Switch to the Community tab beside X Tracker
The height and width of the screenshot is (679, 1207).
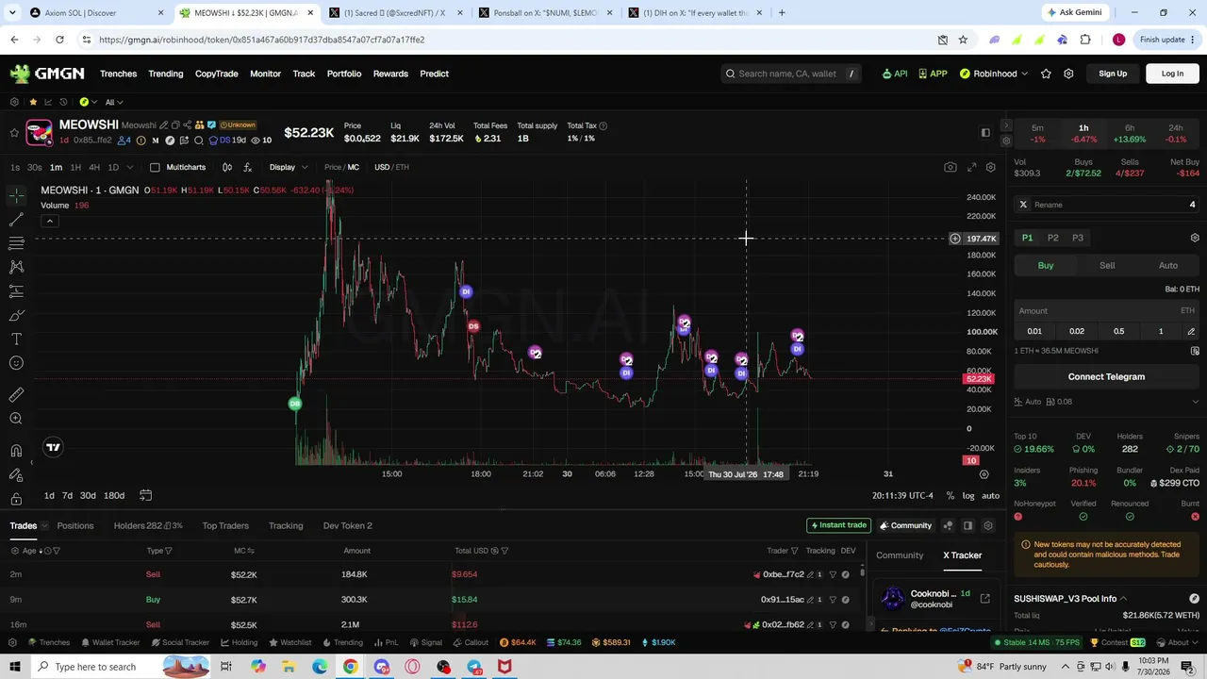point(900,555)
